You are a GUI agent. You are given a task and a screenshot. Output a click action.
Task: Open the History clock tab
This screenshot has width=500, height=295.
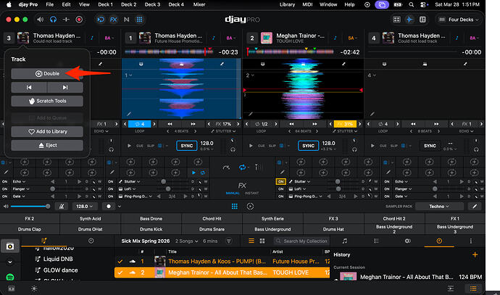pos(439,241)
